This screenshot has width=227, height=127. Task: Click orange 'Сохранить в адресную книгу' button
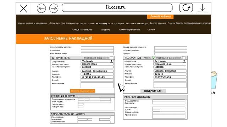[x=83, y=91]
